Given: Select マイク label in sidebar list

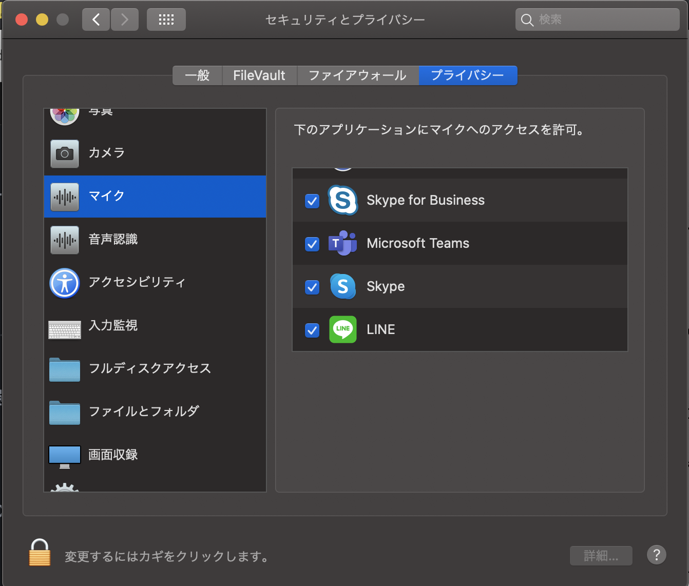Looking at the screenshot, I should [x=107, y=196].
